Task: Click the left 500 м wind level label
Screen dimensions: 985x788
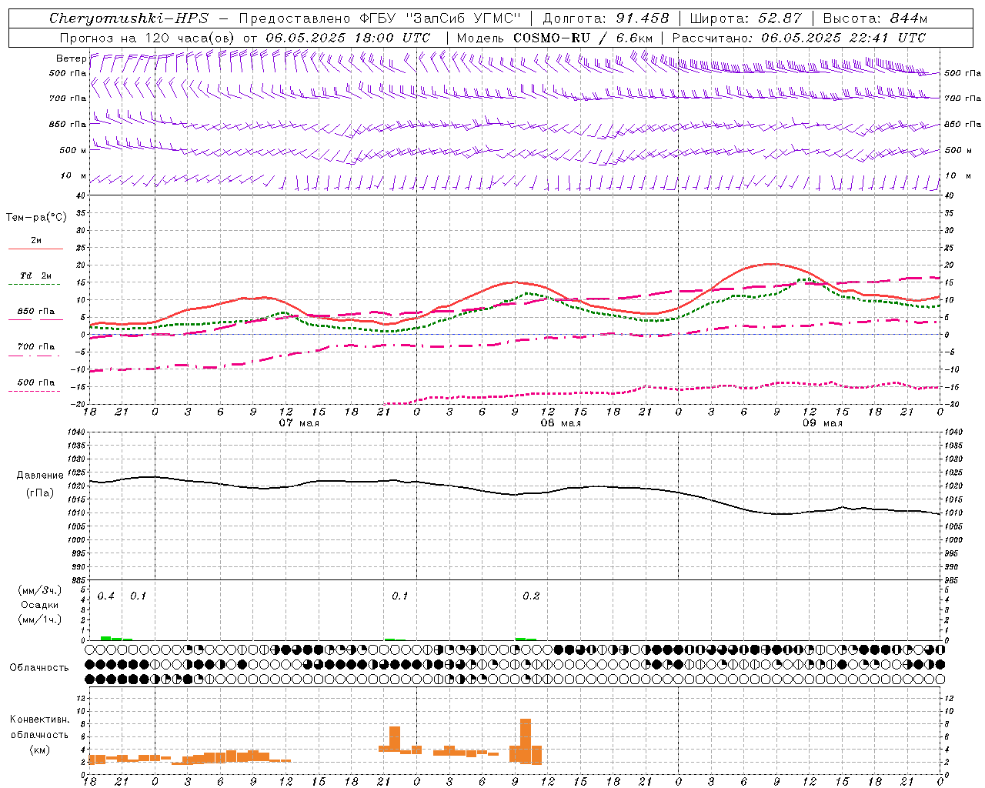Action: 73,150
